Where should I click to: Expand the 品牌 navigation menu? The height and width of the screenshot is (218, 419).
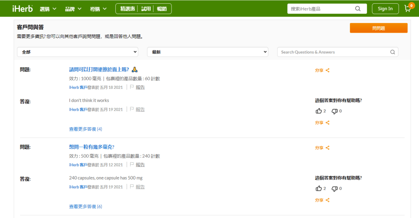[73, 9]
